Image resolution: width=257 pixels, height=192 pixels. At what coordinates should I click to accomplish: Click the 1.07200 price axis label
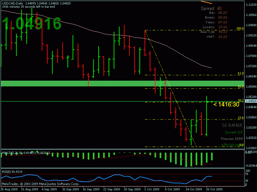click(x=251, y=66)
